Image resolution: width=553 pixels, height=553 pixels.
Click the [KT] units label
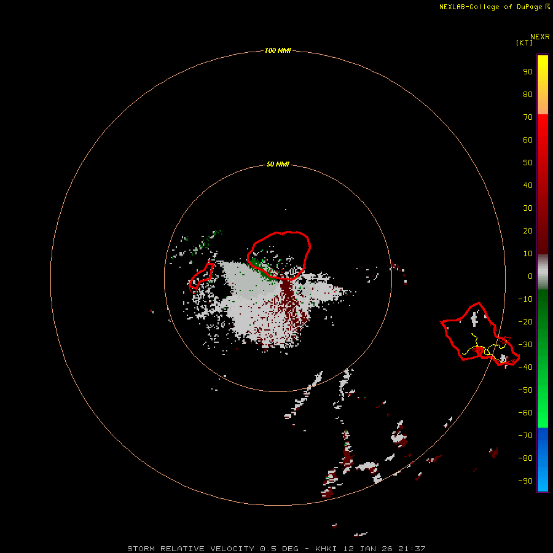(x=524, y=42)
